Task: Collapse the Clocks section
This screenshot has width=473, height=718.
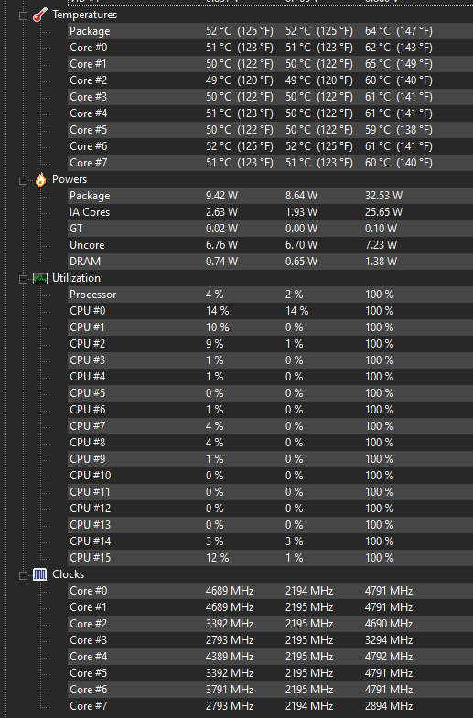Action: 23,575
